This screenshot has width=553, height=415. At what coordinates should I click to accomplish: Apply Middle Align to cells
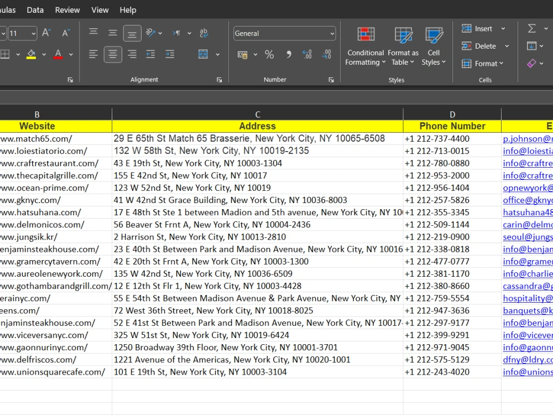click(113, 33)
